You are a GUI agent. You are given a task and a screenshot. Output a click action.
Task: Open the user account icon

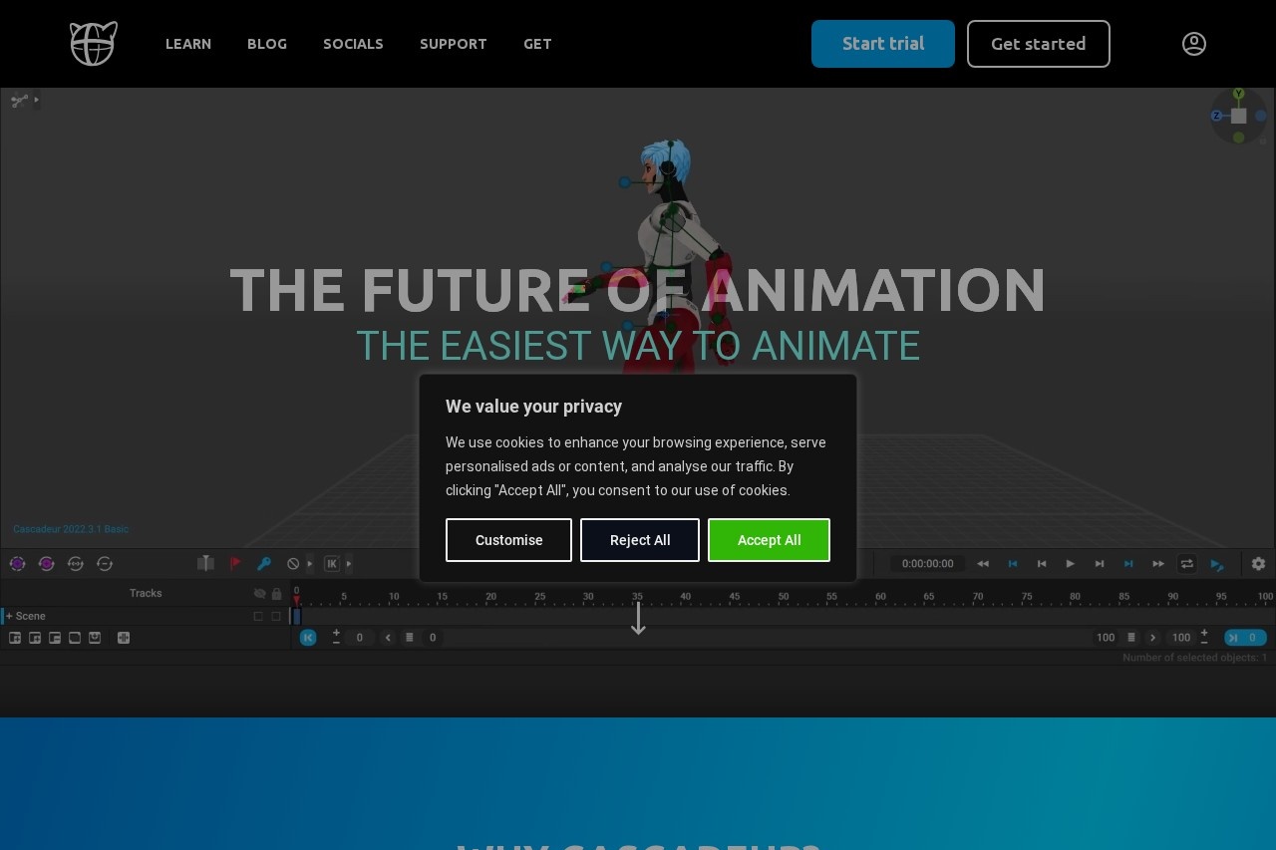(x=1193, y=44)
